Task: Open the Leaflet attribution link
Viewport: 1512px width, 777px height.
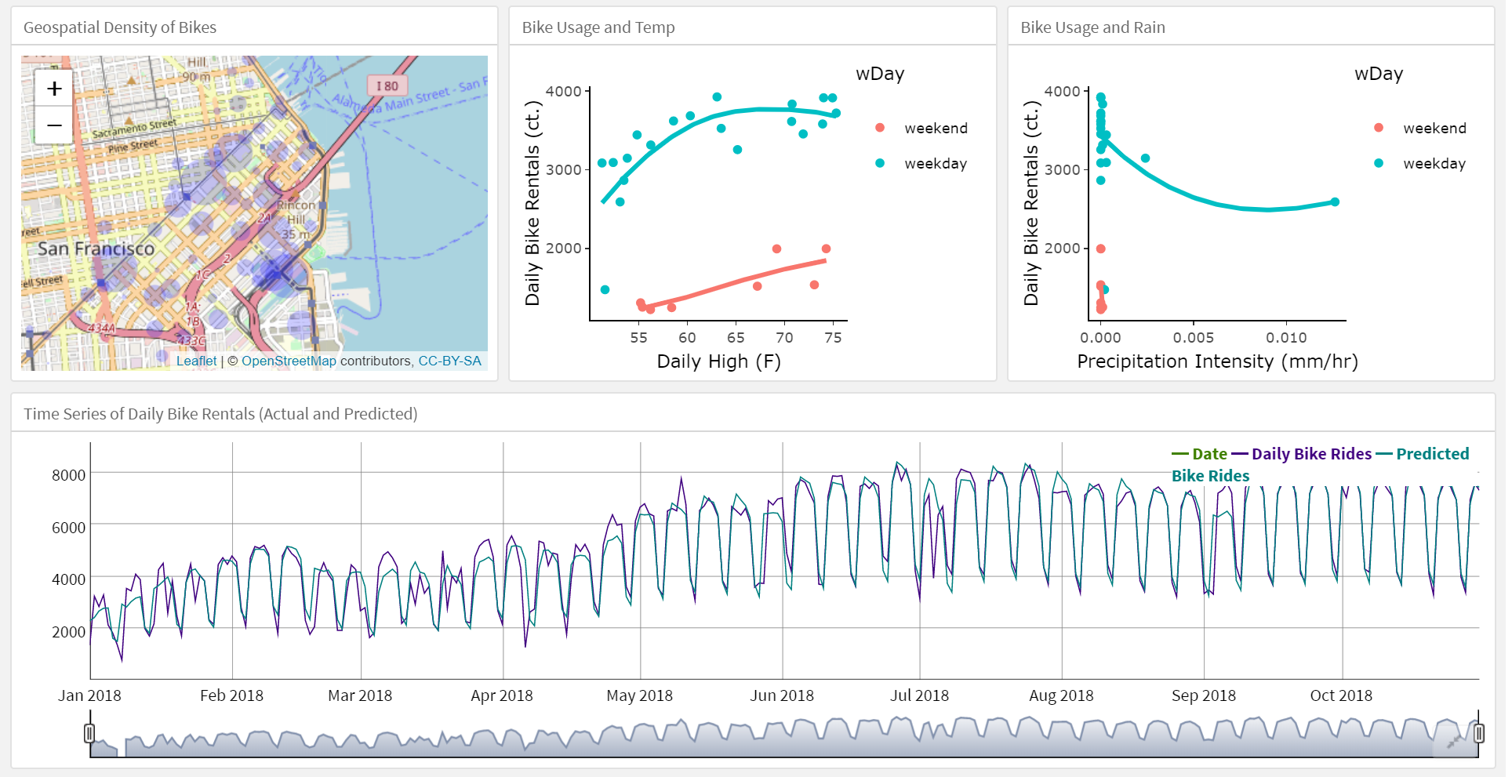Action: [x=196, y=361]
